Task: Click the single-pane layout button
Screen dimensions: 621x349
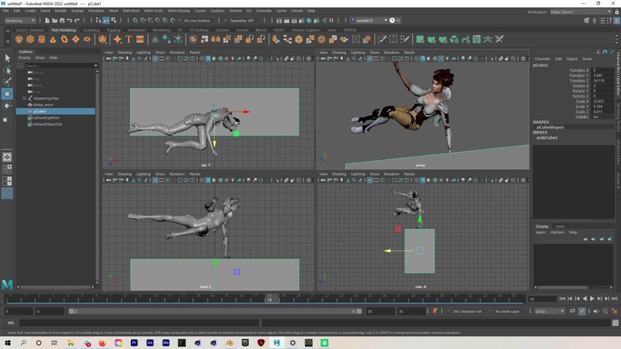Action: tap(7, 157)
